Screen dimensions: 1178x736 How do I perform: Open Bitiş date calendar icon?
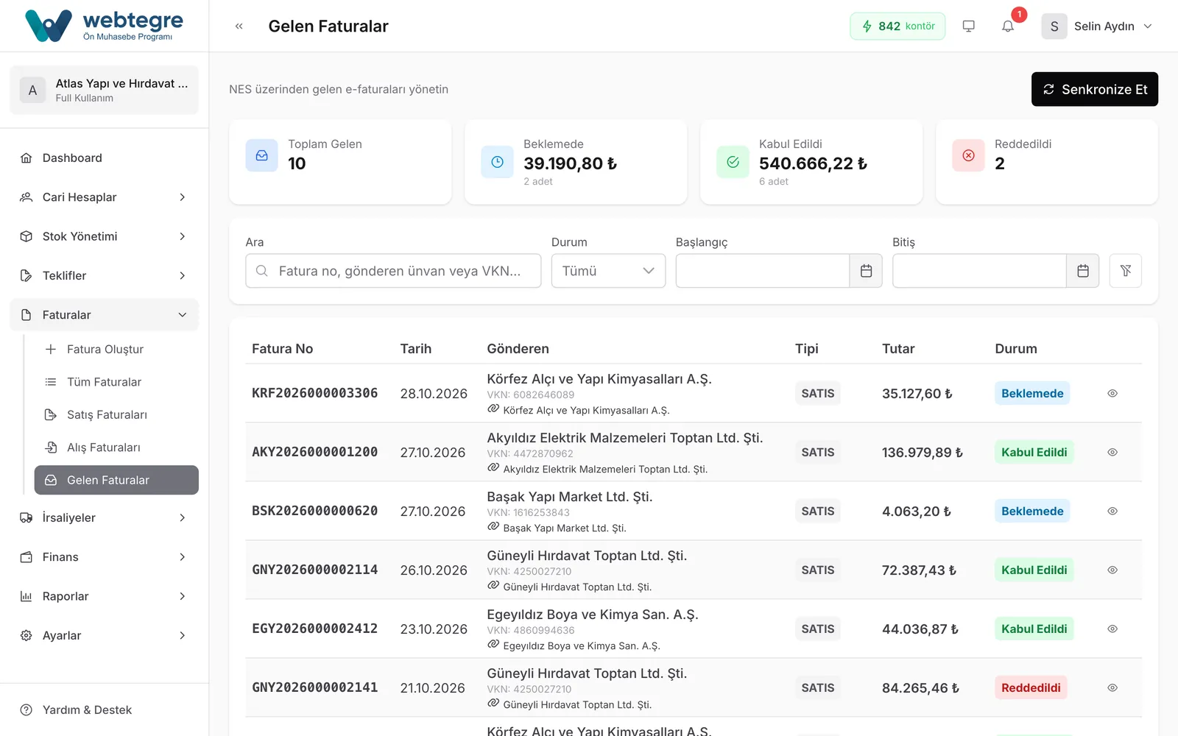tap(1082, 271)
